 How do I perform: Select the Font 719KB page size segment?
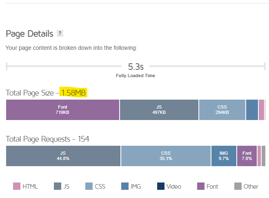pyautogui.click(x=62, y=110)
